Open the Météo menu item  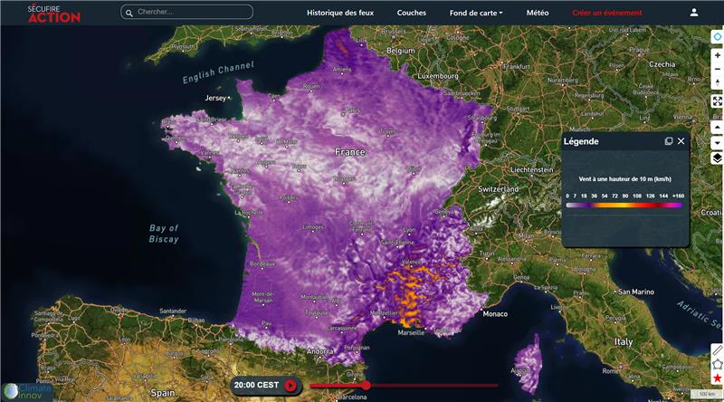coord(538,13)
